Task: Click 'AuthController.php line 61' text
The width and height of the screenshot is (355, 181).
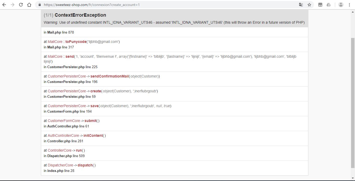Action: pyautogui.click(x=68, y=126)
